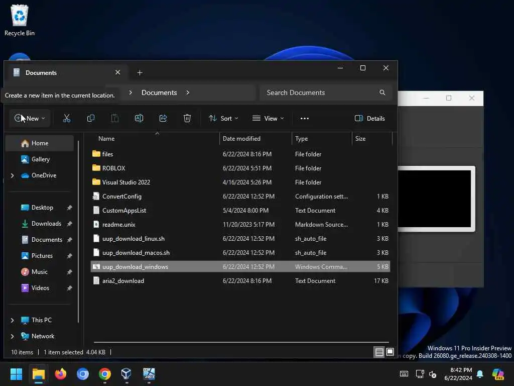Click the touch keyboard tray icon
Screen dimensions: 514x386
(404, 374)
